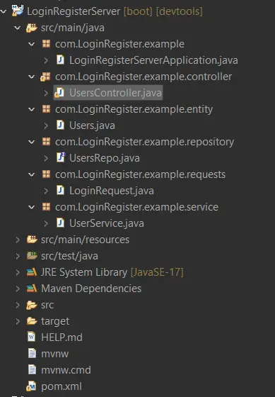Expand the src/main/resources folder
The width and height of the screenshot is (275, 397).
coord(18,240)
